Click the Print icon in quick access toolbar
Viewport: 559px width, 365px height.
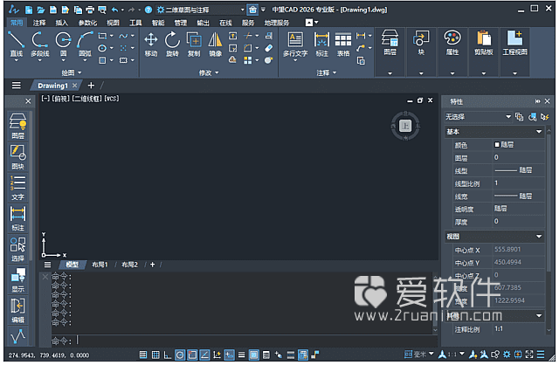tap(90, 10)
